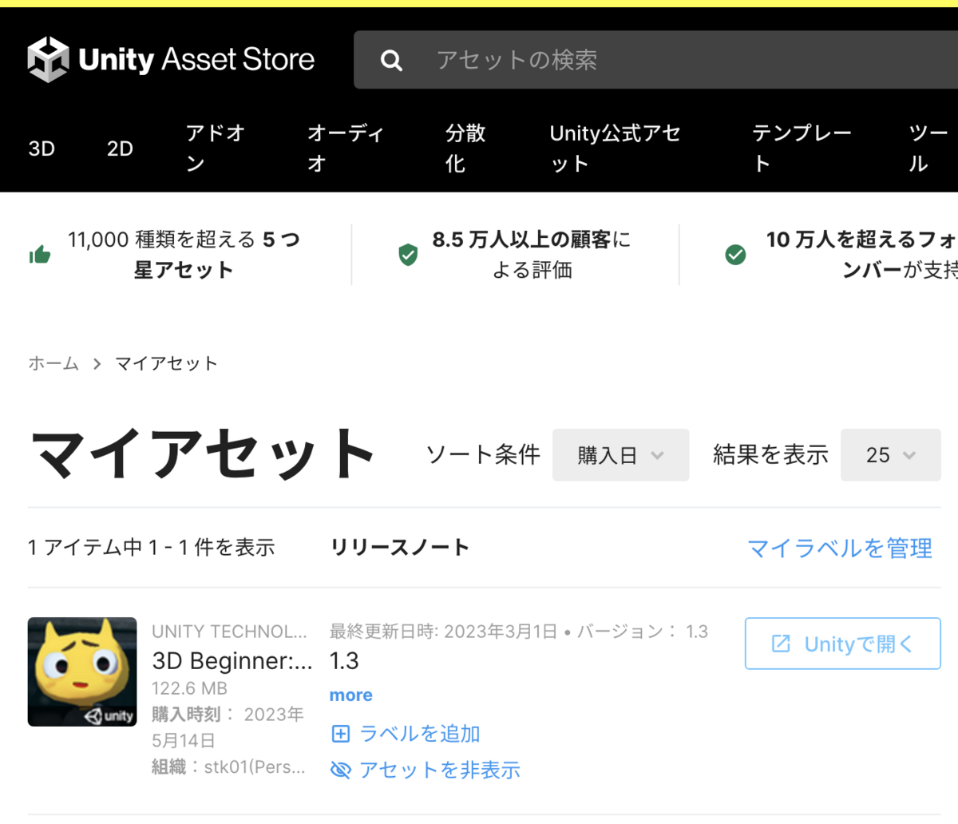Open the Unity公式アセット menu

tap(616, 149)
